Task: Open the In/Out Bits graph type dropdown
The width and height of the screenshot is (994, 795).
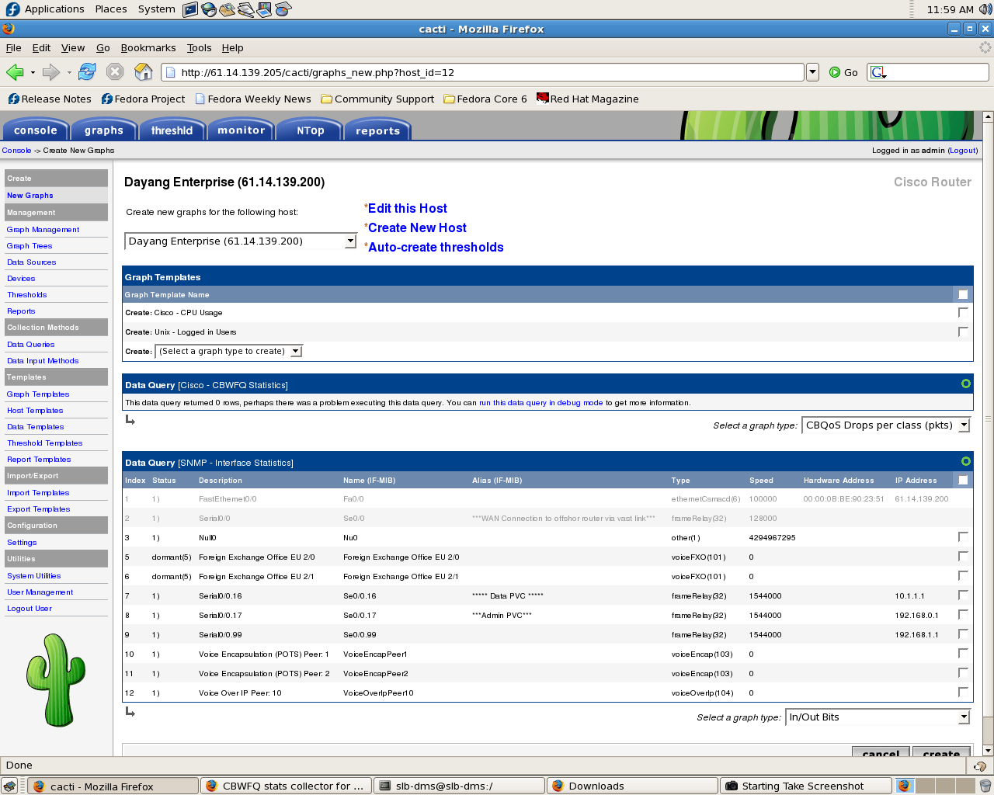Action: click(x=878, y=717)
